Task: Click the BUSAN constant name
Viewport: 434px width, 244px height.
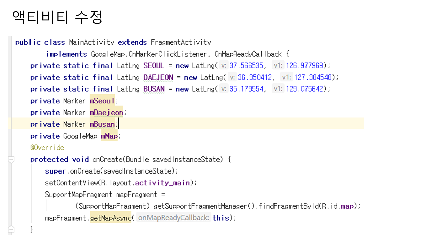Action: point(154,89)
